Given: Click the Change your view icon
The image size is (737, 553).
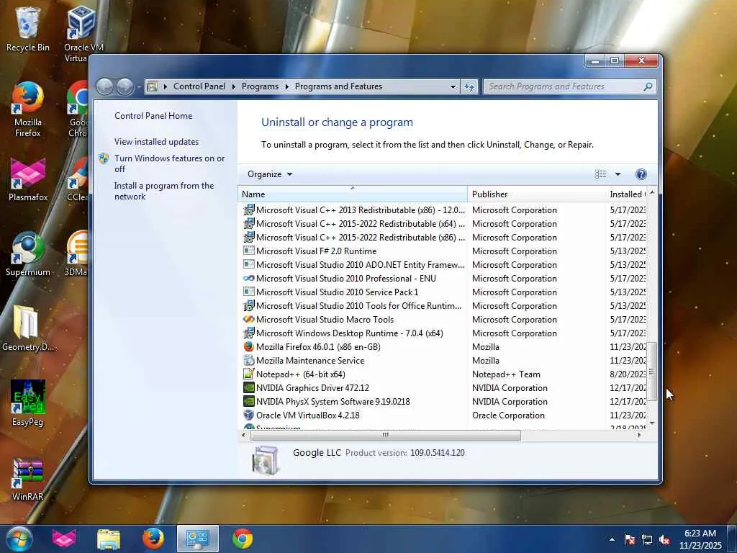Looking at the screenshot, I should point(601,174).
